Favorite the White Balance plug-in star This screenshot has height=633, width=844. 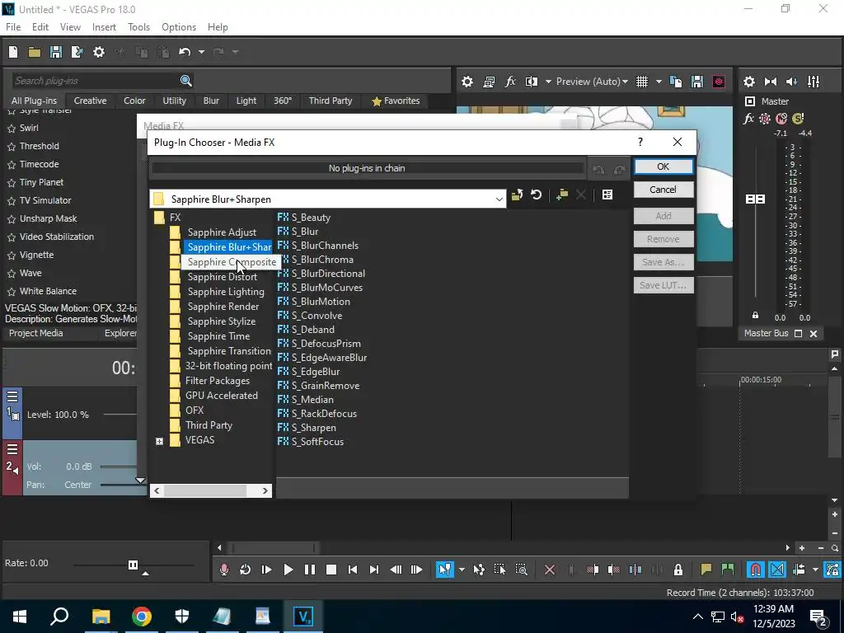coord(12,292)
